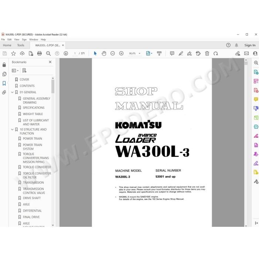Zoom in with plus button
This screenshot has height=259, width=259.
[121, 53]
